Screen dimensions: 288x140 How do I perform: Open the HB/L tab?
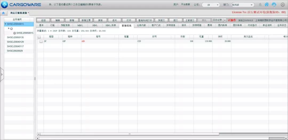point(95,25)
